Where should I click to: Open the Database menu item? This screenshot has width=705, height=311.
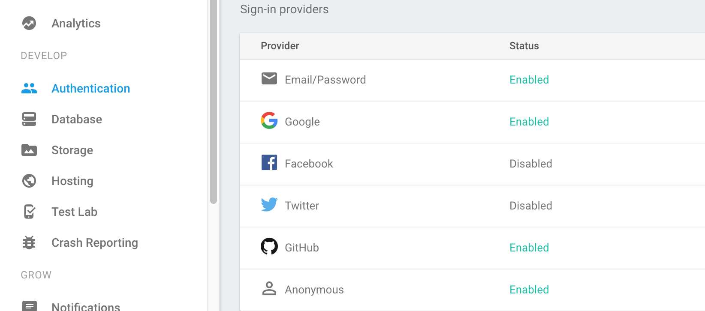tap(77, 119)
